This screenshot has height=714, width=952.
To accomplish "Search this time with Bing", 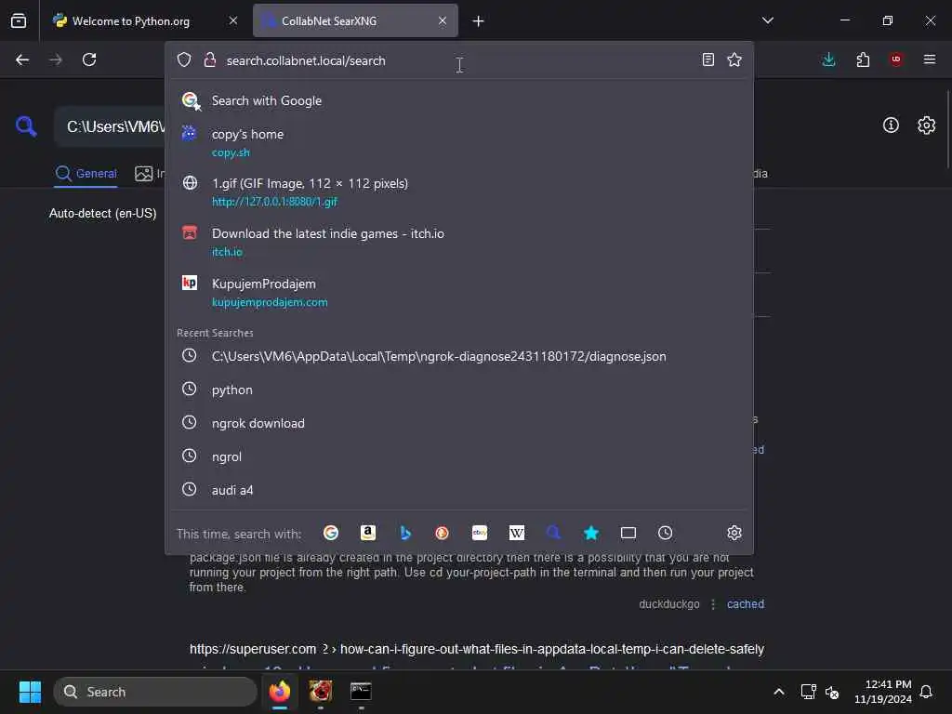I will point(405,533).
